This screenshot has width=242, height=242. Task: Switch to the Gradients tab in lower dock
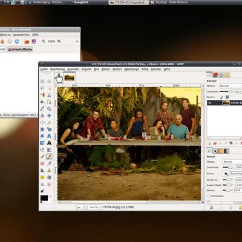click(227, 151)
